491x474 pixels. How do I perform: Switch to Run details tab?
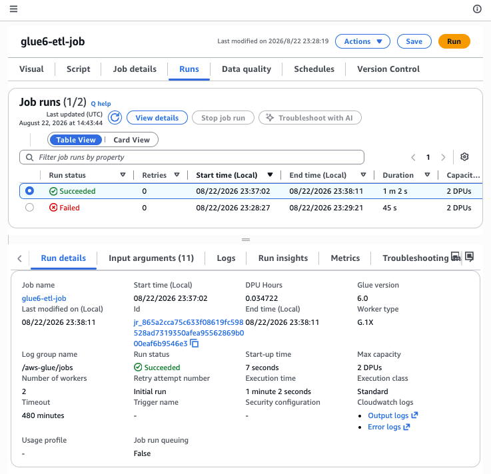click(x=63, y=258)
